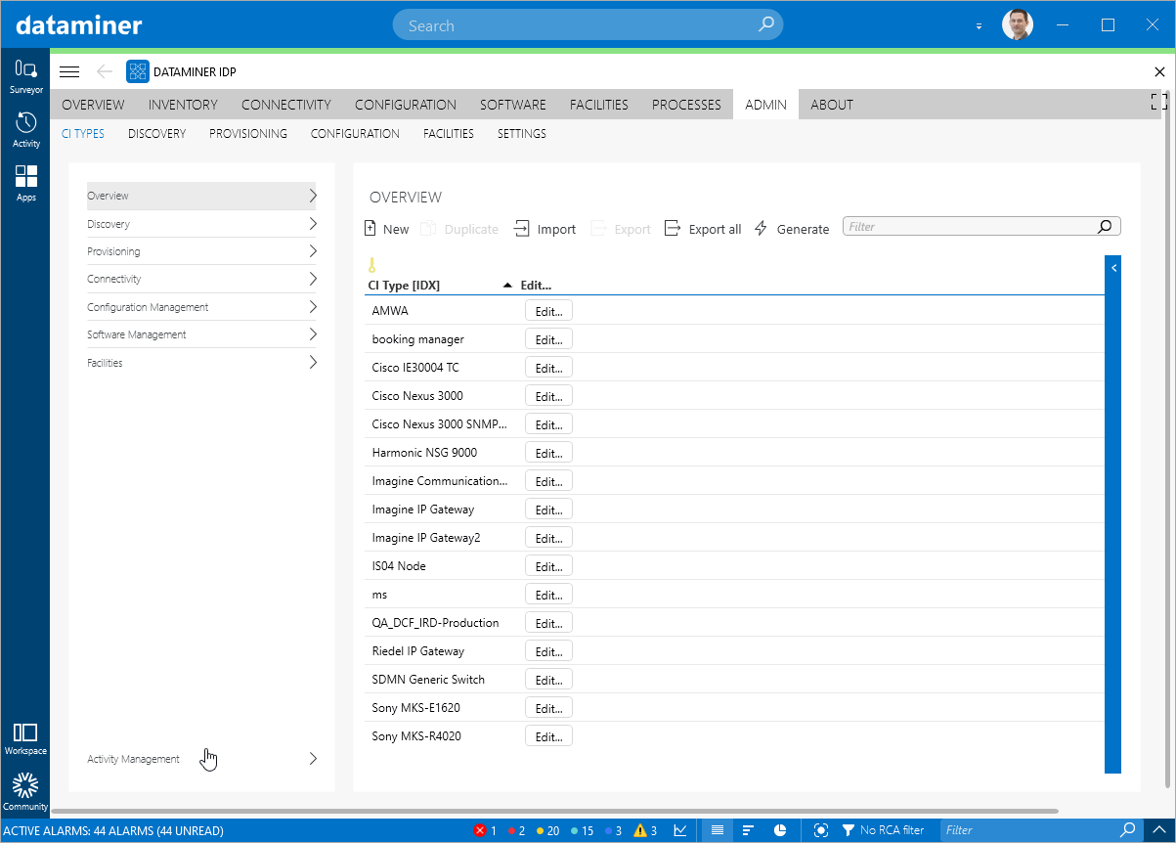Expand the Provisioning section in left pane

[202, 251]
